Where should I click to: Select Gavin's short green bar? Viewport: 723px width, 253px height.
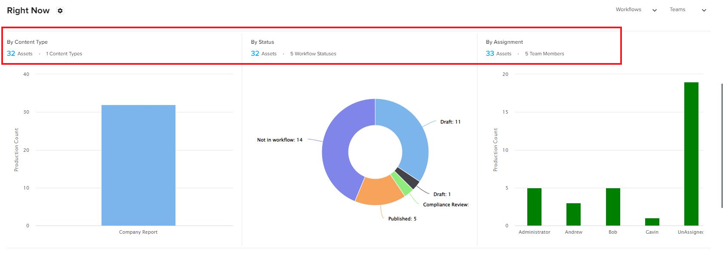coord(652,222)
